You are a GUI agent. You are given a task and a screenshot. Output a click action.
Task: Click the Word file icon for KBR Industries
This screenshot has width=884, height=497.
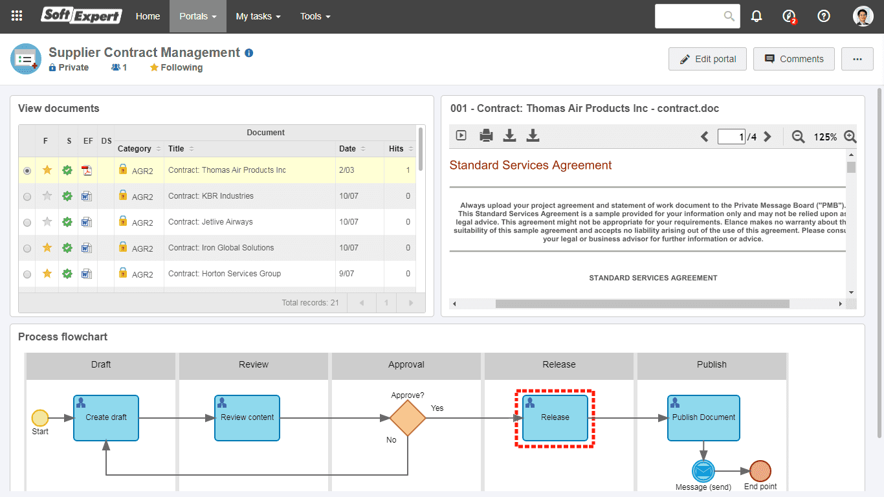tap(87, 196)
